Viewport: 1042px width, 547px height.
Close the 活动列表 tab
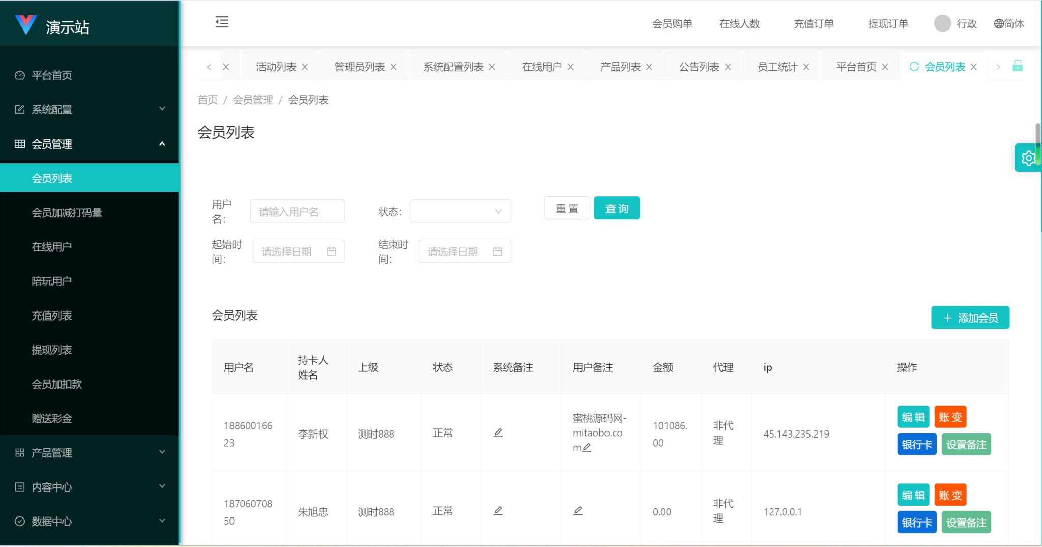(x=305, y=67)
